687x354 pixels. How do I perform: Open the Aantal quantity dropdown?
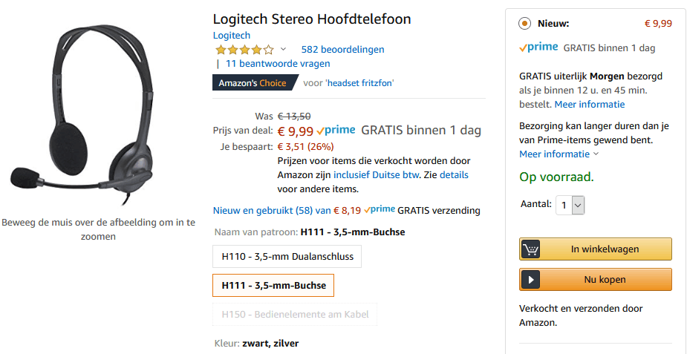[x=570, y=205]
